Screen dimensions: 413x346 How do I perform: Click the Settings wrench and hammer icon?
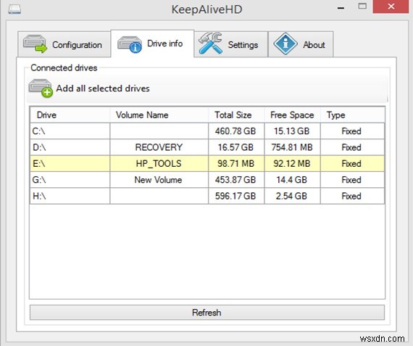click(210, 44)
